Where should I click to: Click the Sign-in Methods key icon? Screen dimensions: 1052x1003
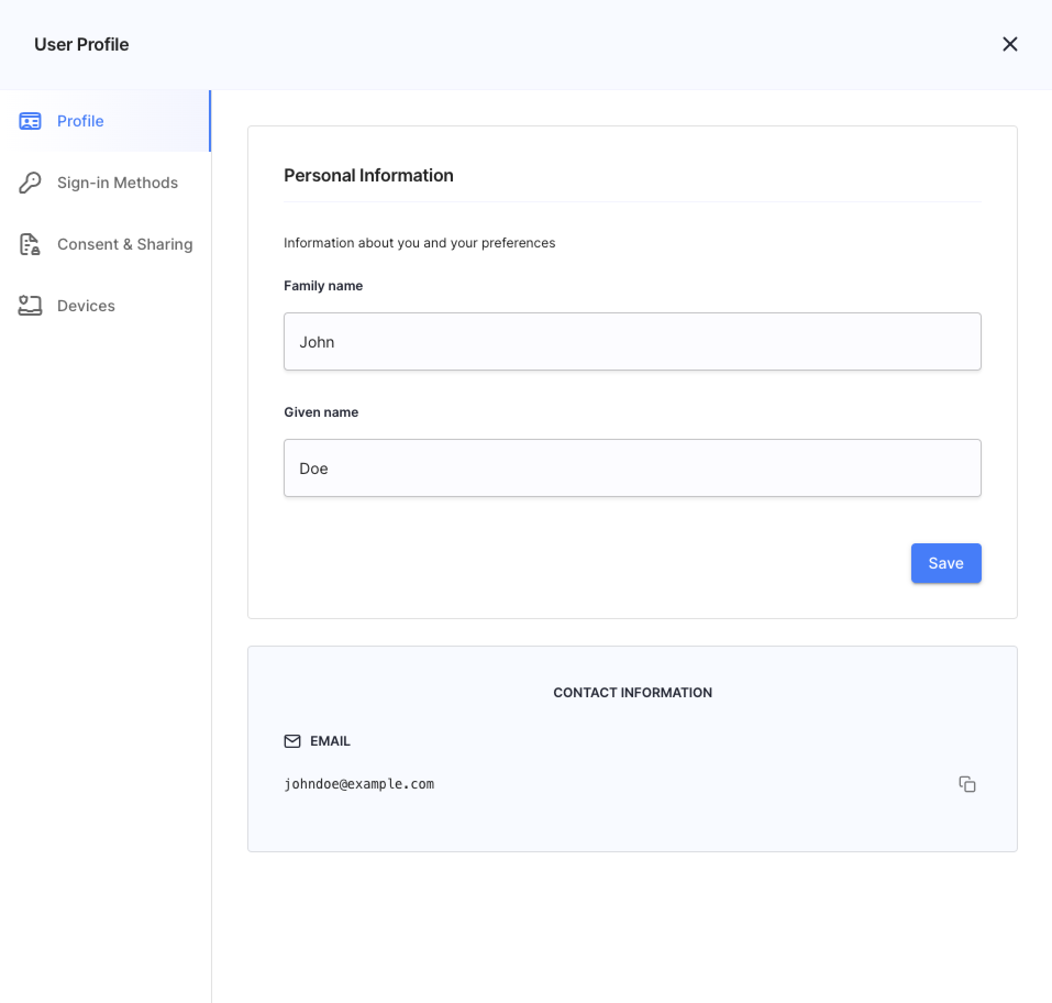click(30, 183)
